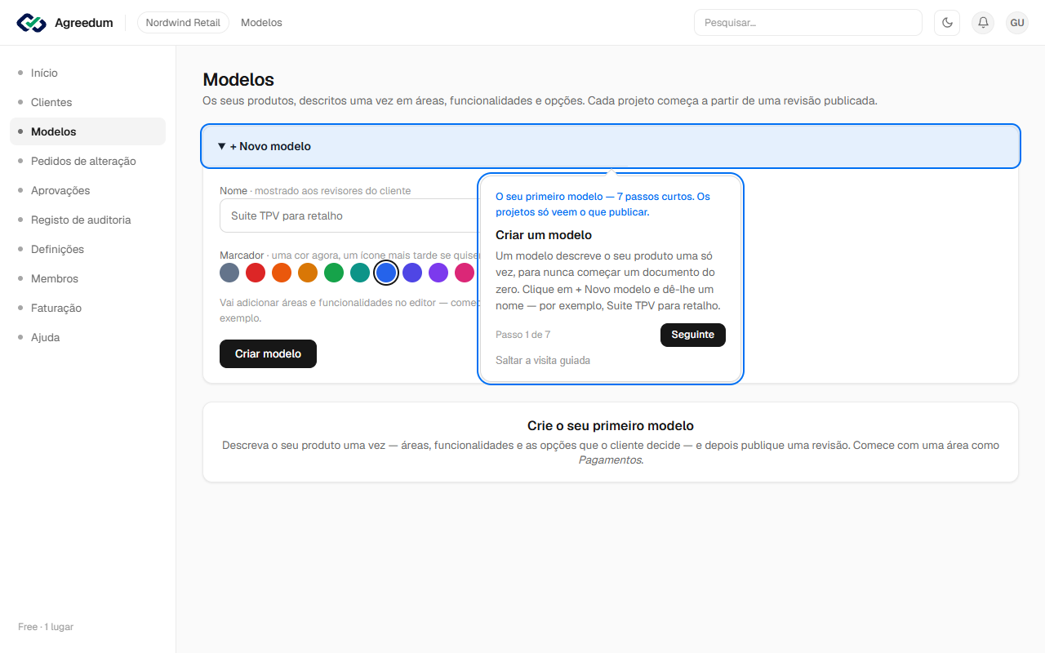Pick the teal marker color
The width and height of the screenshot is (1045, 653).
point(360,273)
